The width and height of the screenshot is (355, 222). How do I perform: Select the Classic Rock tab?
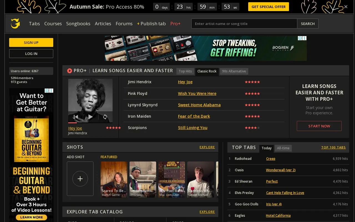[x=207, y=71]
